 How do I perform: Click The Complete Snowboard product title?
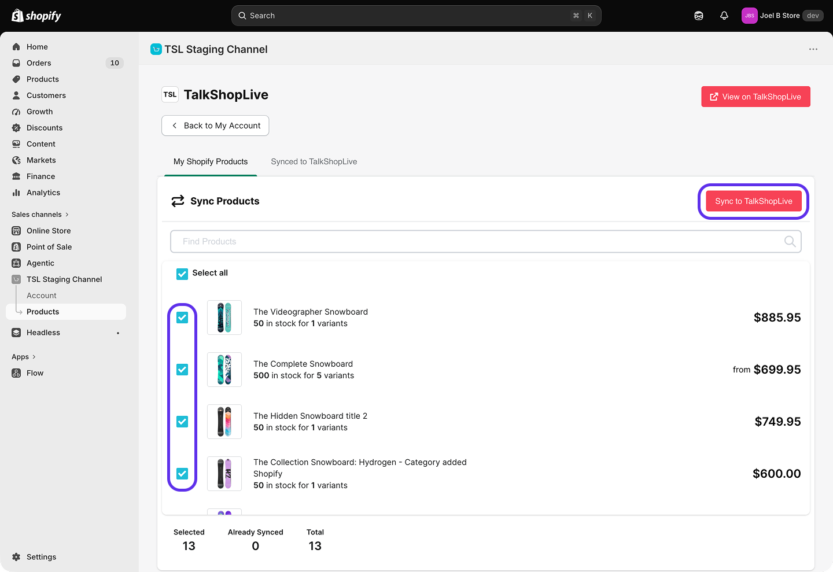[x=303, y=364]
